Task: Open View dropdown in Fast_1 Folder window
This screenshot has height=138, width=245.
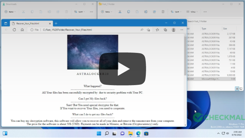Action: [x=192, y=12]
